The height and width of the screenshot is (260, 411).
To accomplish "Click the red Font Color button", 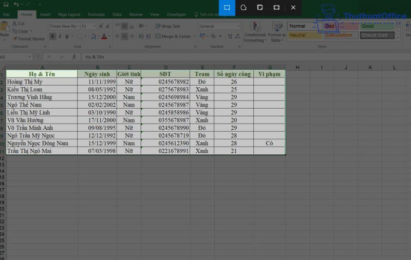I will [x=104, y=36].
